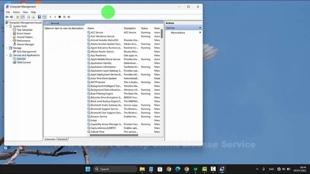
Task: Select the Base Filtering Engine row
Action: [124, 94]
